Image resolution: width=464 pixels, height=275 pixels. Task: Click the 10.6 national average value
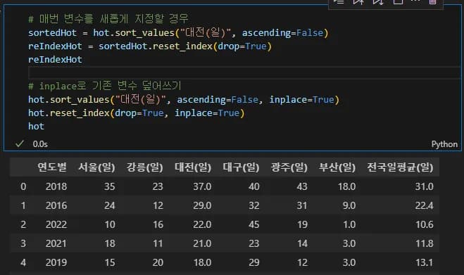[x=425, y=224]
